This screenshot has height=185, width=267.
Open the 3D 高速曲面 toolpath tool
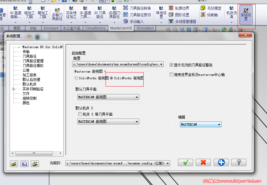15,13
